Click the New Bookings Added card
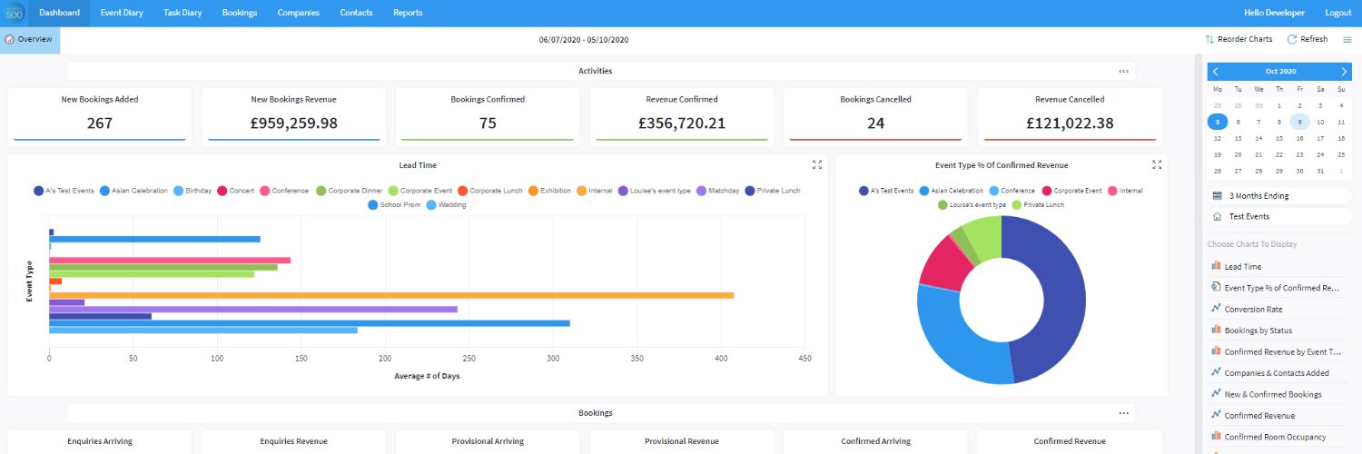Image resolution: width=1362 pixels, height=454 pixels. pyautogui.click(x=100, y=115)
